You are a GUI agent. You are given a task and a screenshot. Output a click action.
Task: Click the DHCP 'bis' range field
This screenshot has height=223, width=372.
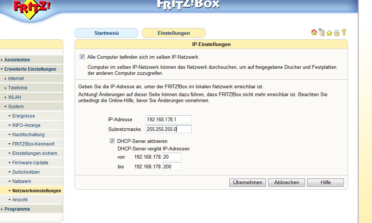tap(172, 167)
